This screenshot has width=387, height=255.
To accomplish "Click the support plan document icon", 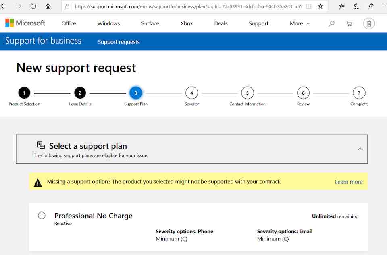I will 41,145.
